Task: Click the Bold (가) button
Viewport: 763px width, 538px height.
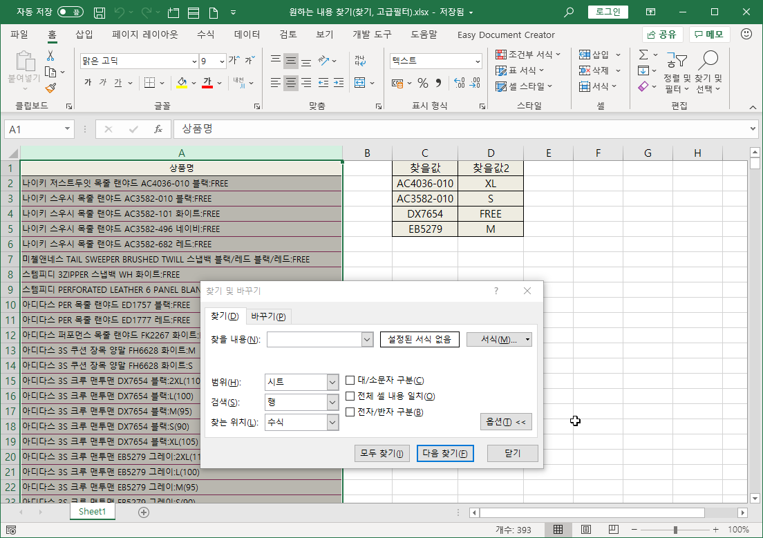Action: [88, 83]
